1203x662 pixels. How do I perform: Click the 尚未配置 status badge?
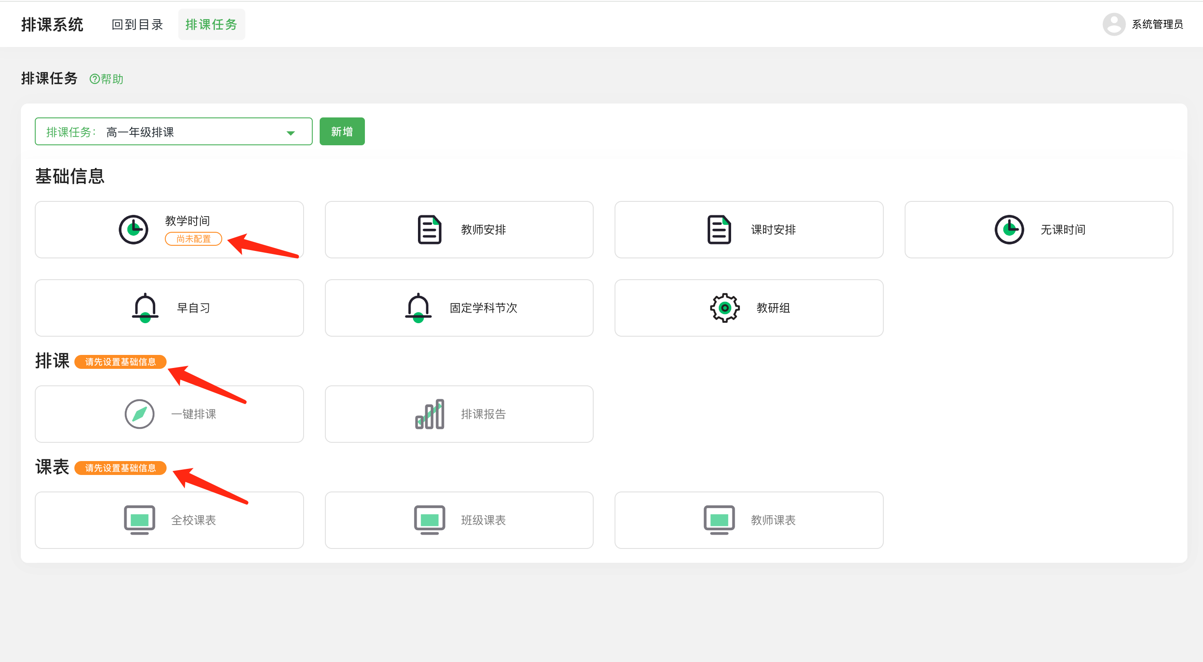[x=193, y=239]
